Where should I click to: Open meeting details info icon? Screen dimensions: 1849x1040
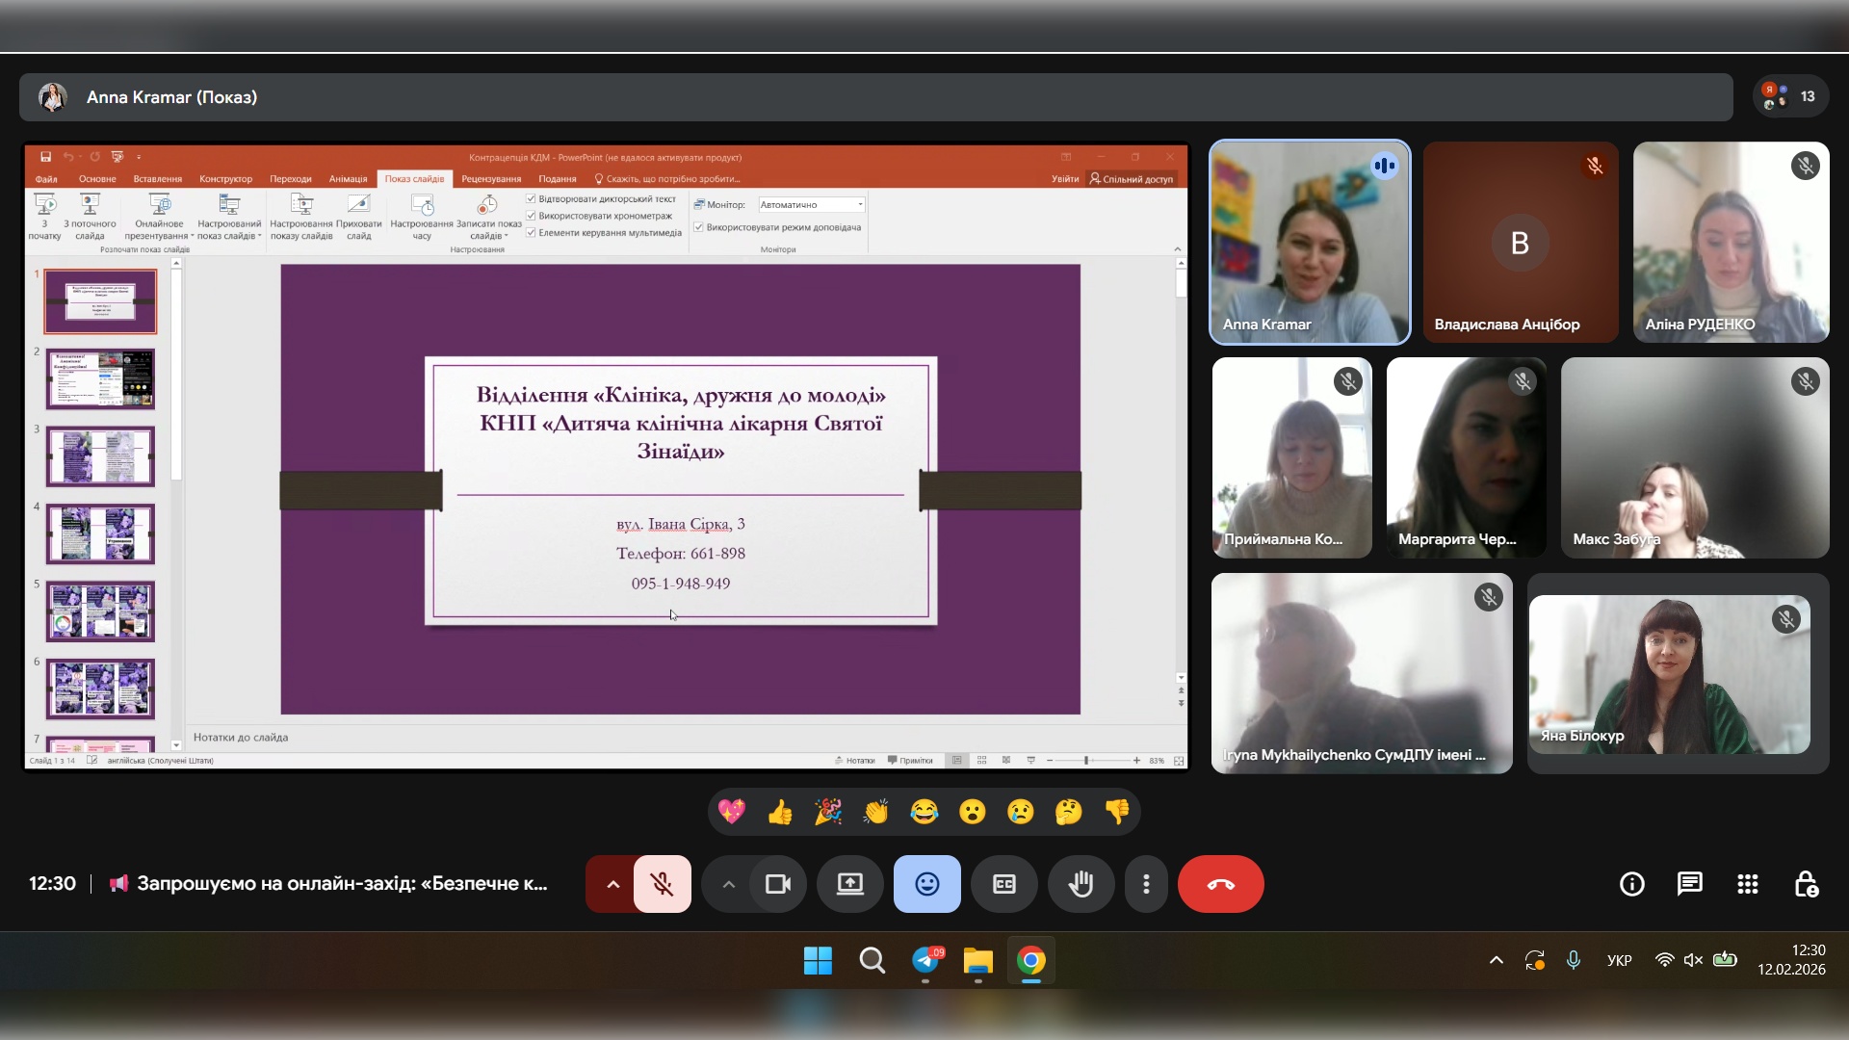pos(1631,884)
